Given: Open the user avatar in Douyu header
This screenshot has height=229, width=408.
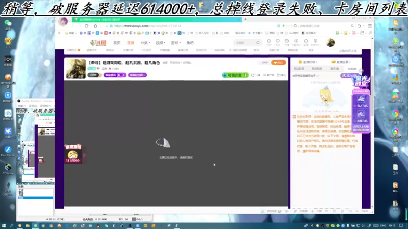Looking at the screenshot, I should click(330, 43).
